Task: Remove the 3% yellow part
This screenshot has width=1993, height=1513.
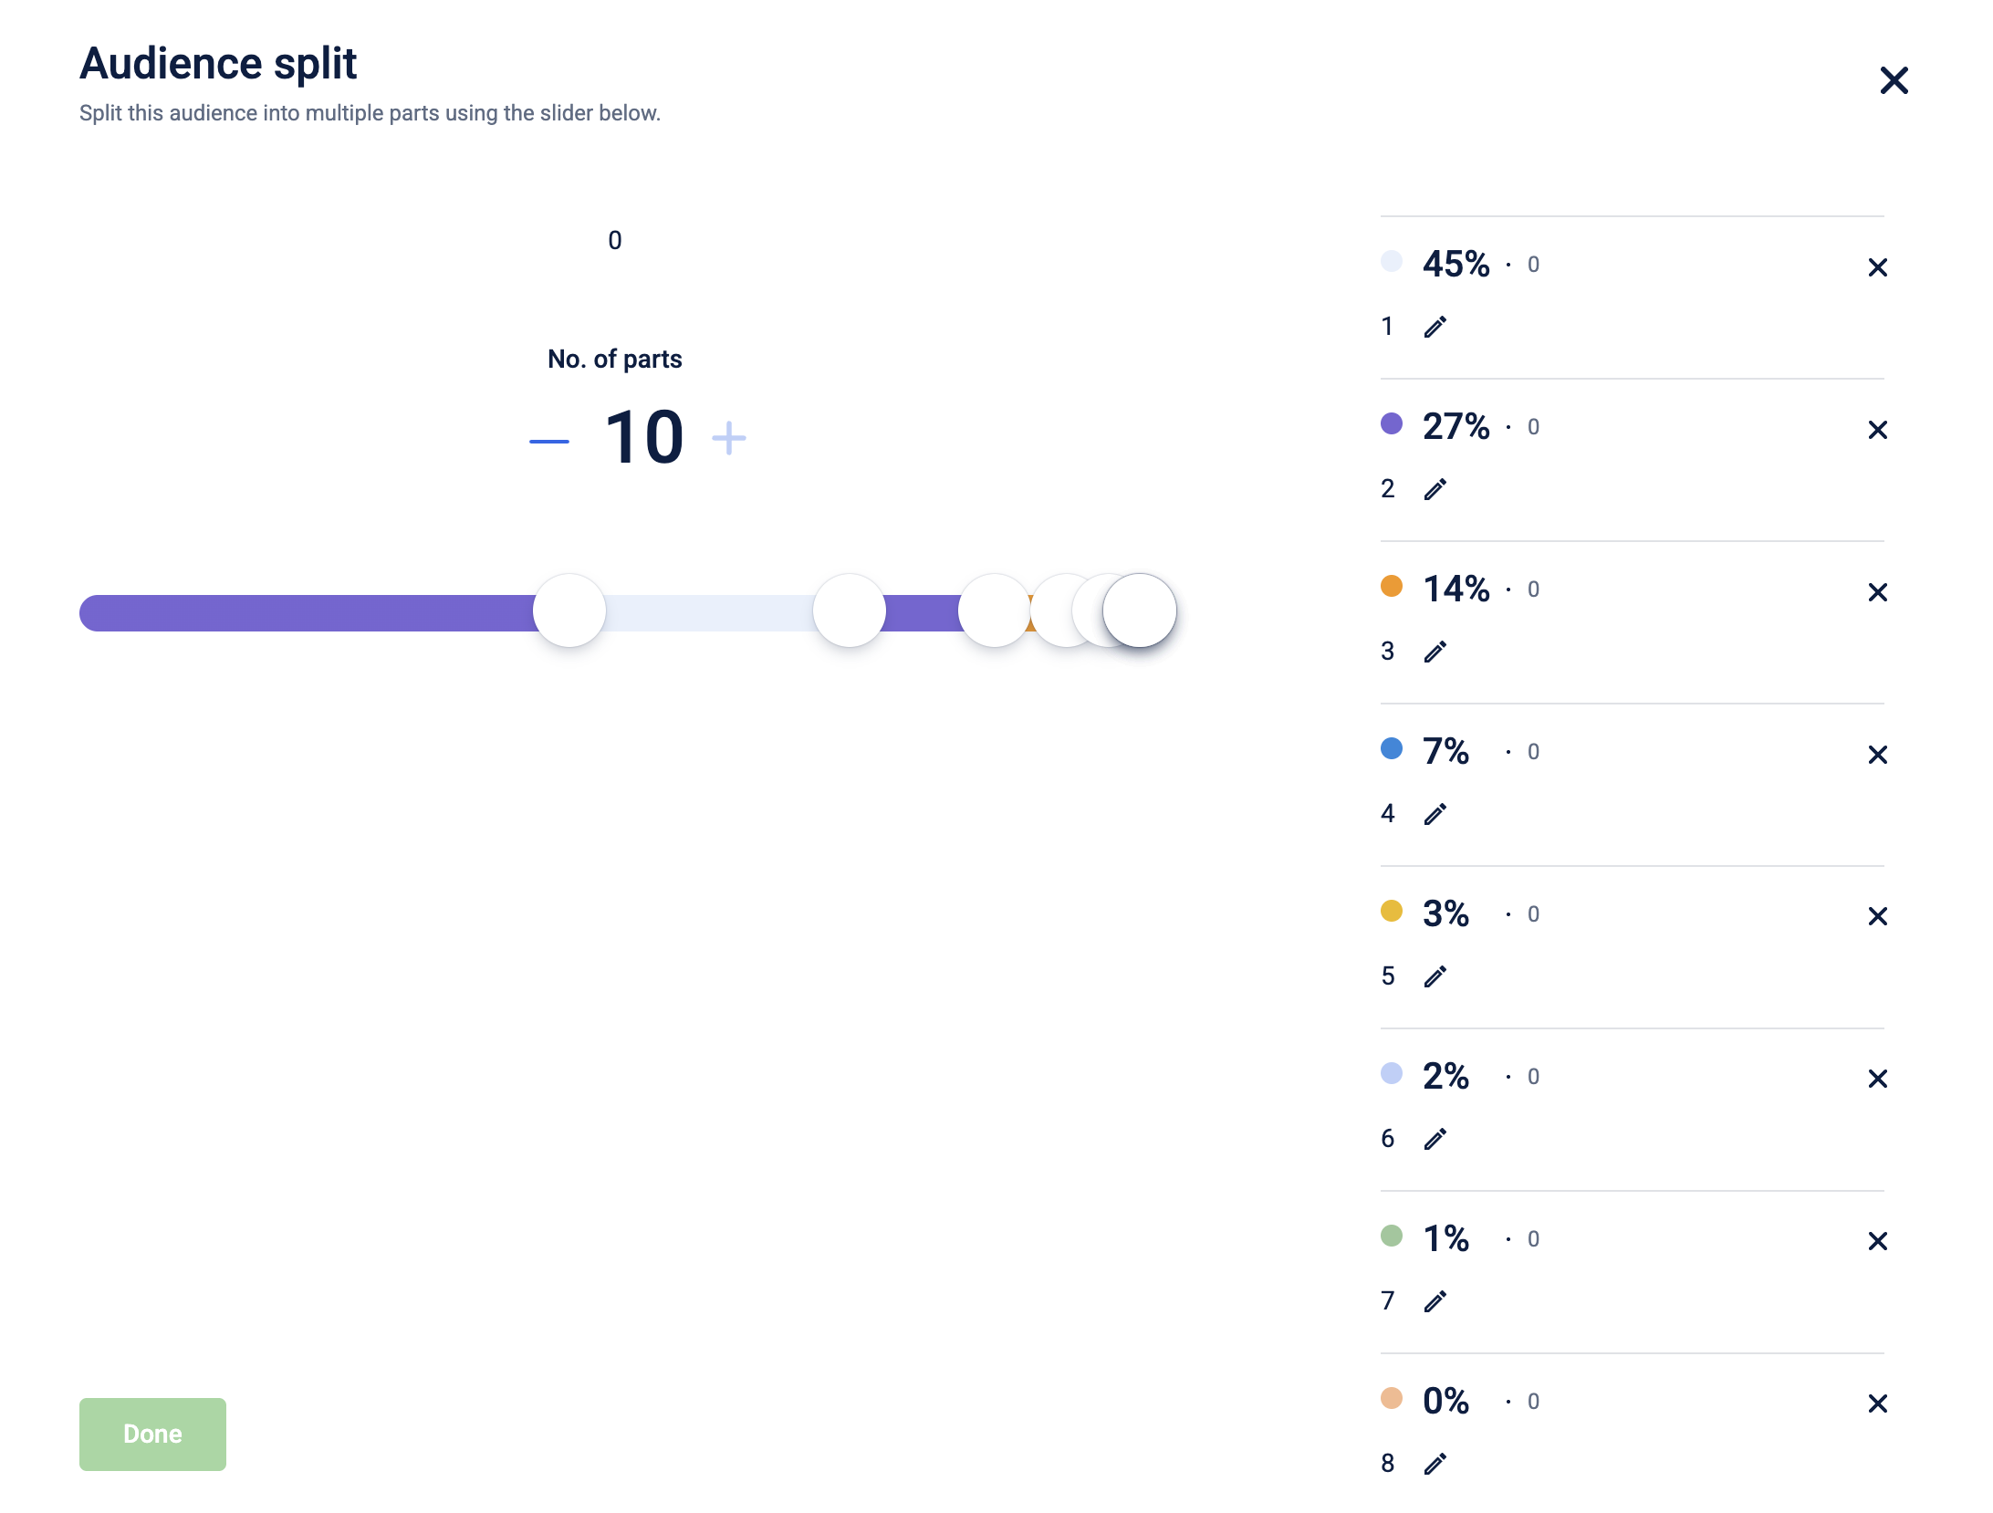Action: tap(1877, 916)
